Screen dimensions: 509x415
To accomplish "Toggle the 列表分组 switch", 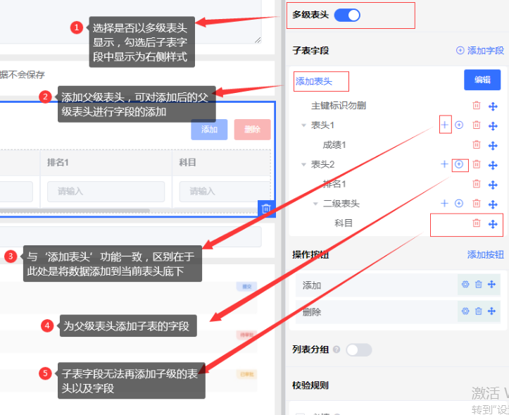I will coord(358,349).
